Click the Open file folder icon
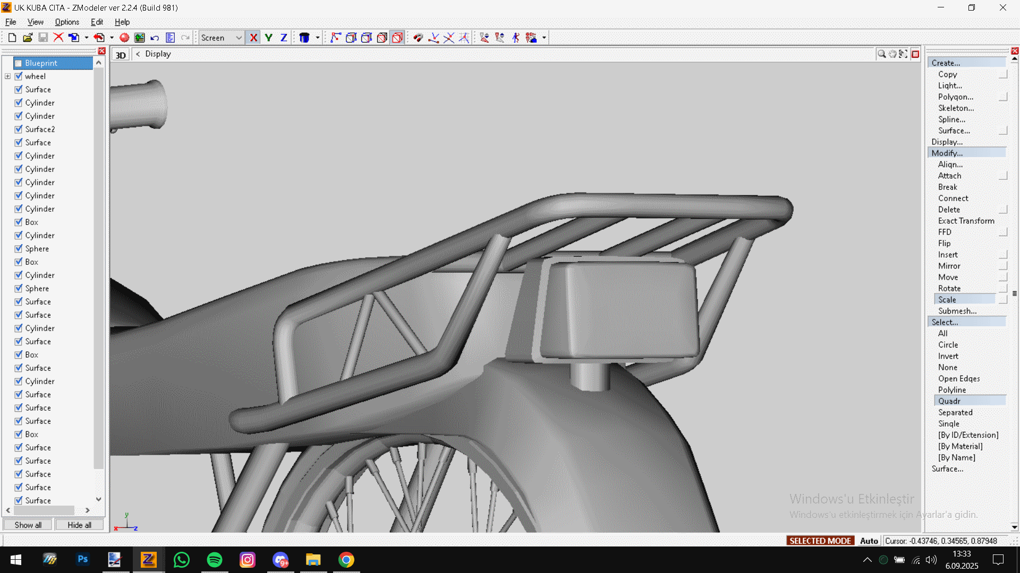1020x573 pixels. coord(28,38)
